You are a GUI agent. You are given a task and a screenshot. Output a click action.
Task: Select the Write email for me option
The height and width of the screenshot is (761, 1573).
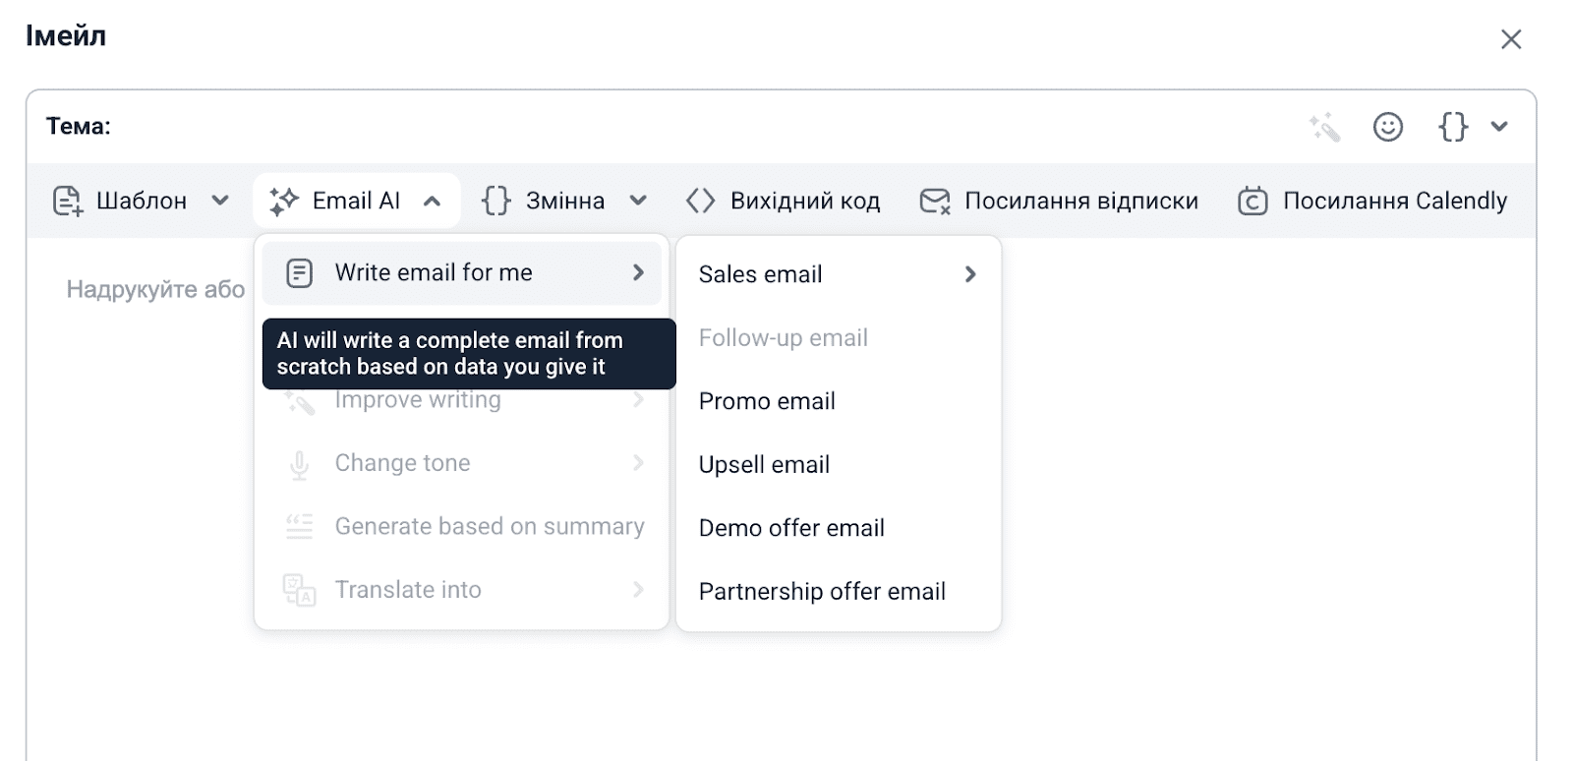[435, 272]
